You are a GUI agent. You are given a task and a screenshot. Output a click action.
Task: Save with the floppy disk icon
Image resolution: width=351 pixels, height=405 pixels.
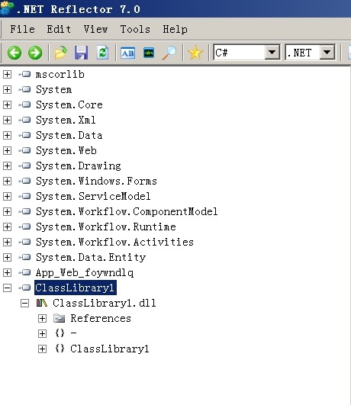(x=81, y=53)
